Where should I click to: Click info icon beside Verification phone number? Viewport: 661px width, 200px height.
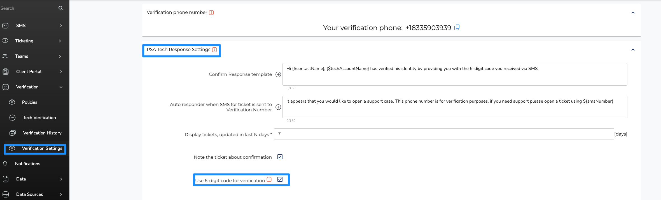tap(211, 13)
